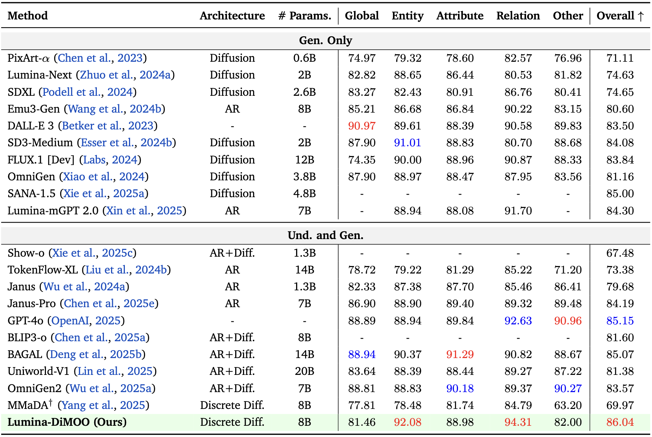Open the Betker et al., 2023 DALL-E 3 citation
Screen dimensions: 652x437
click(x=108, y=126)
